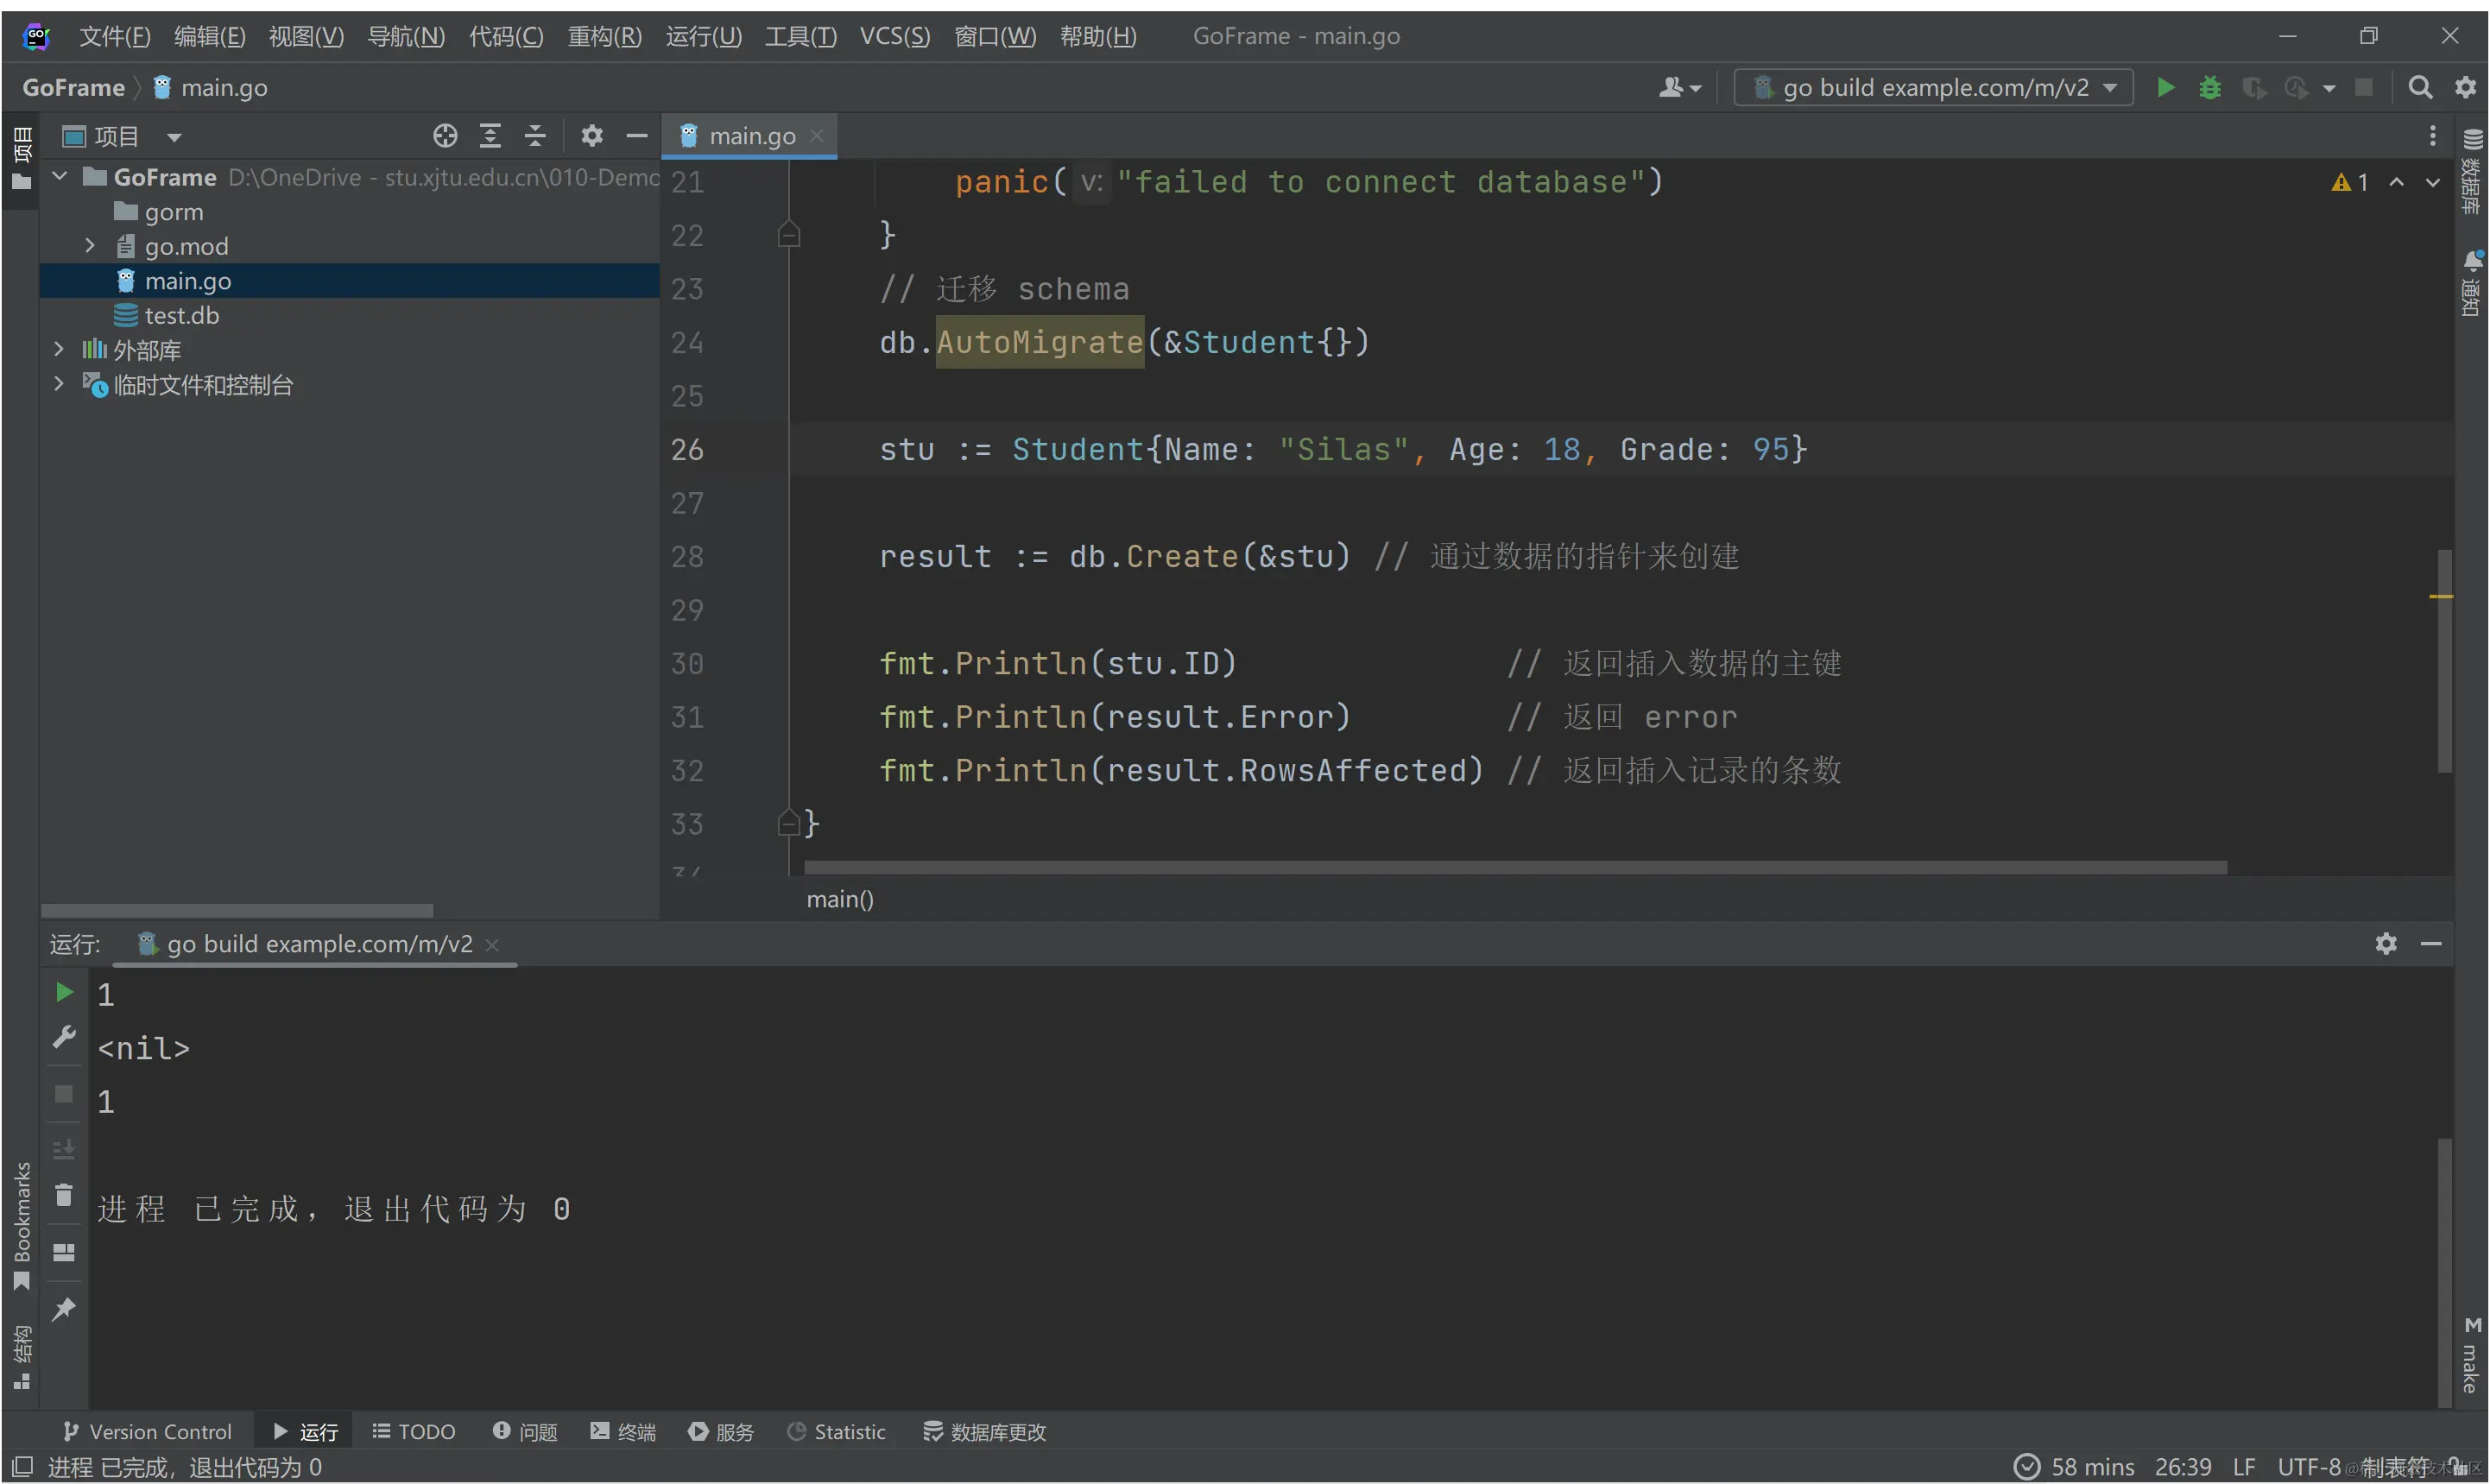
Task: Switch to the 终端 terminal tab
Action: (624, 1432)
